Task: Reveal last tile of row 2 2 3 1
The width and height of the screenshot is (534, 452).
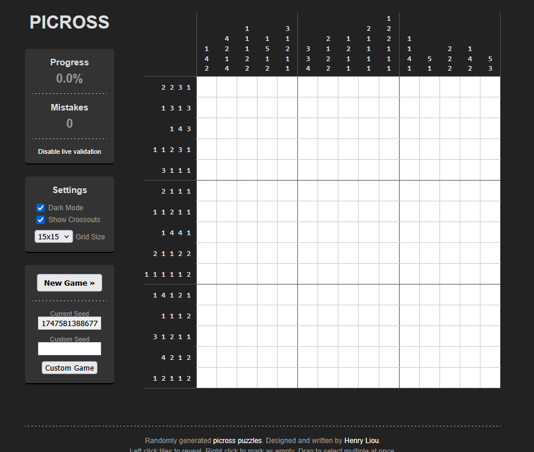Action: point(491,87)
